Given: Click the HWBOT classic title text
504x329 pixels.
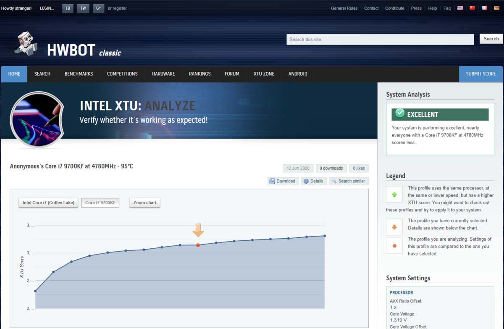Looking at the screenshot, I should click(84, 50).
